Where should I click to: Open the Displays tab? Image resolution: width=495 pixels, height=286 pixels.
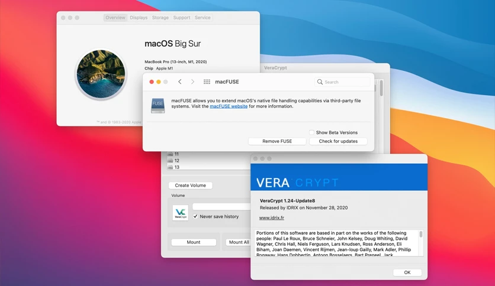pos(139,18)
